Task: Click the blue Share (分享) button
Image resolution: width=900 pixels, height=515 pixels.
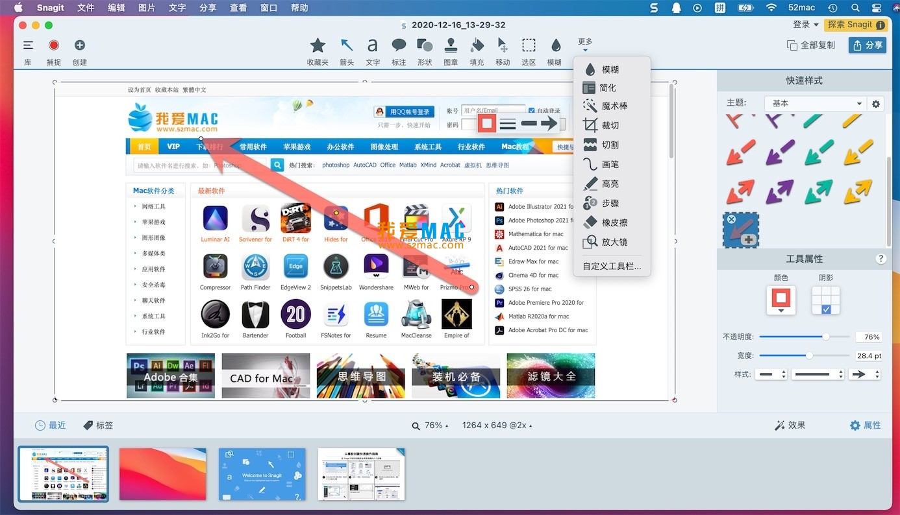Action: coord(868,45)
